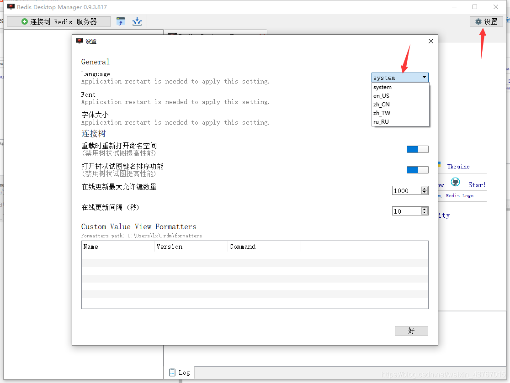Click the 设置 dialog title icon
The image size is (510, 383).
[80, 41]
